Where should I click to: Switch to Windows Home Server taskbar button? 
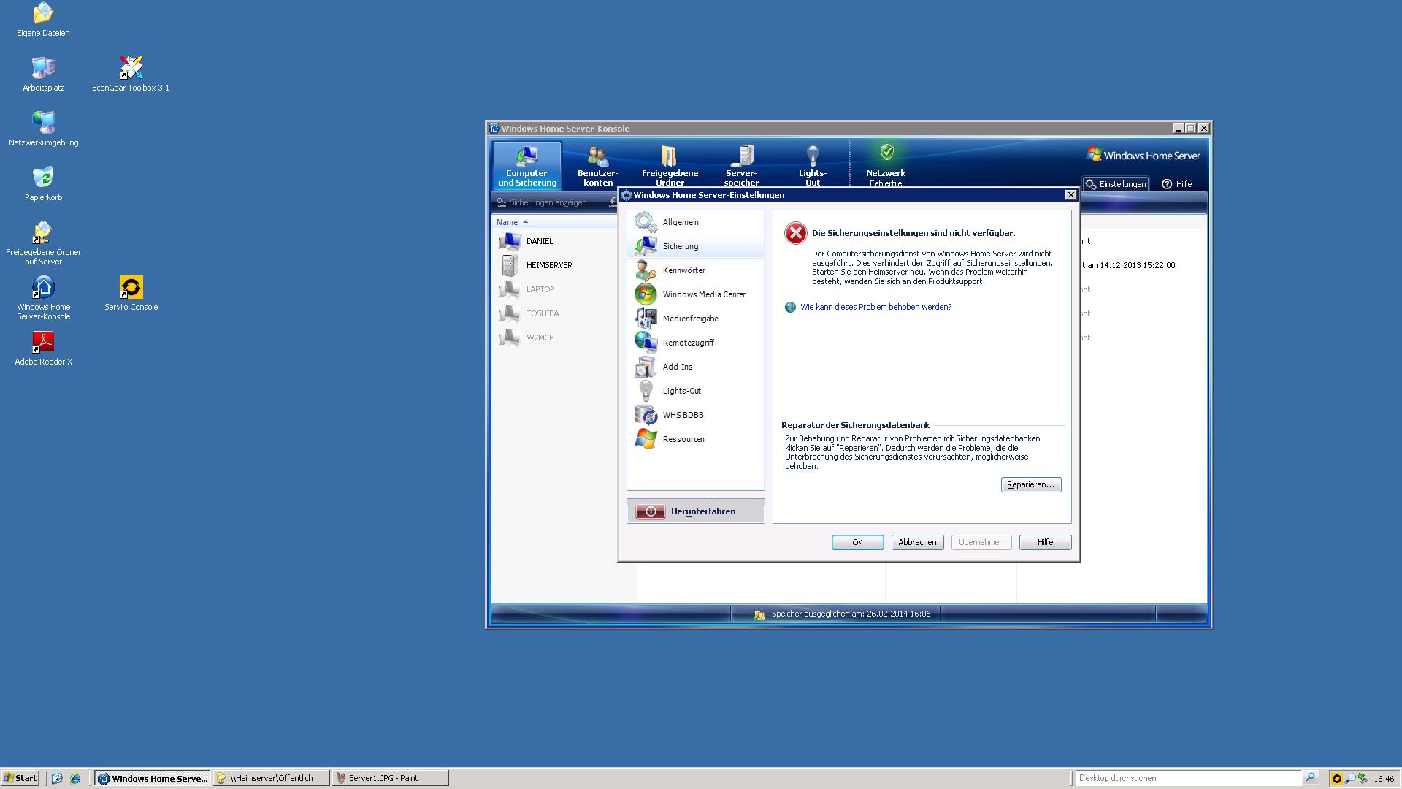[153, 778]
